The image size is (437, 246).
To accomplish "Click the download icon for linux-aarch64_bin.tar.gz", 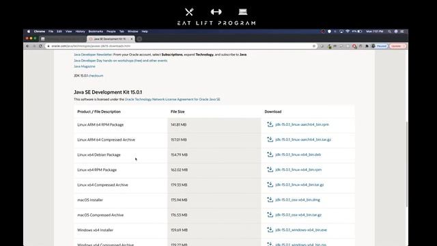I will (270, 139).
